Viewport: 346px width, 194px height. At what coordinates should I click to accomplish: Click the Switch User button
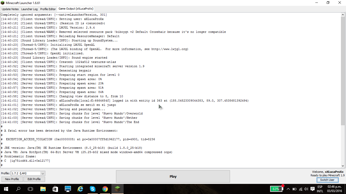[327, 180]
